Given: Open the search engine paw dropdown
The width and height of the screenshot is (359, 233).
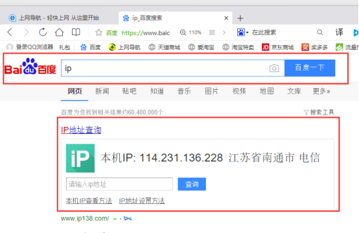Looking at the screenshot, I should (x=243, y=32).
